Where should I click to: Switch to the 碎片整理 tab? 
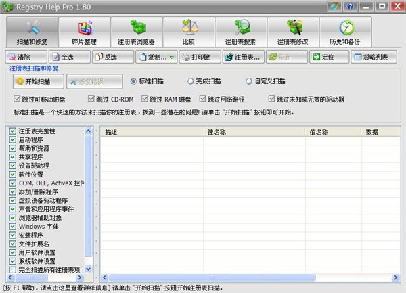pos(85,32)
